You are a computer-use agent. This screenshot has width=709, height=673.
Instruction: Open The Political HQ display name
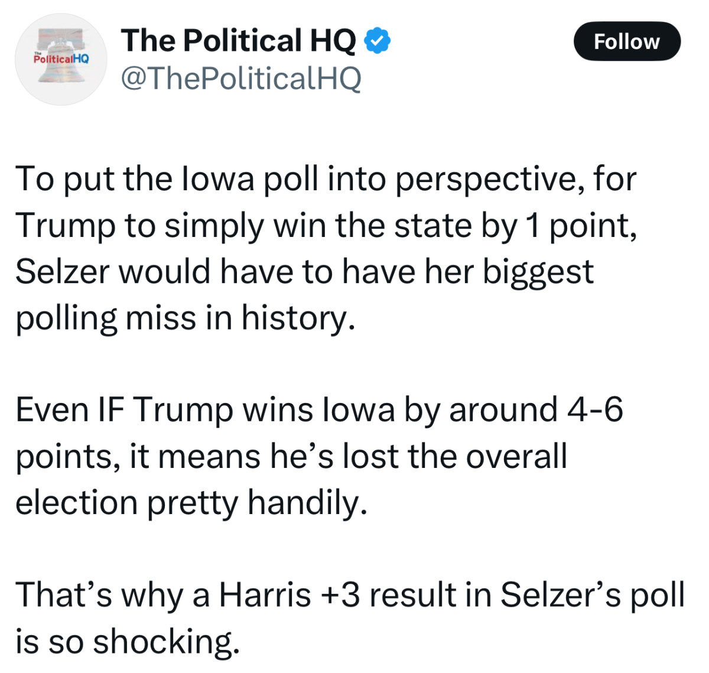239,40
